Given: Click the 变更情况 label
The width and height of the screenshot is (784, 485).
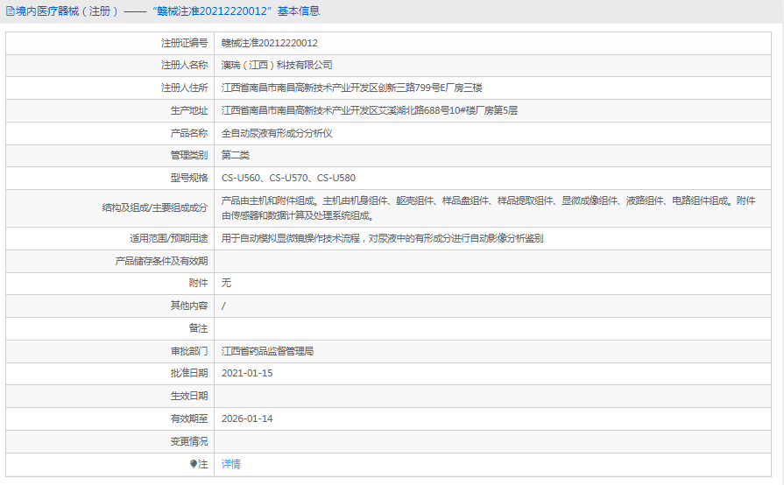Looking at the screenshot, I should [189, 441].
